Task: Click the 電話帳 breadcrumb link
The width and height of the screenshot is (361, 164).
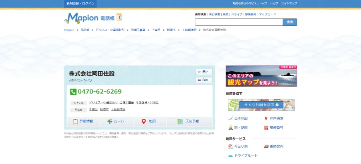Action: tap(85, 30)
